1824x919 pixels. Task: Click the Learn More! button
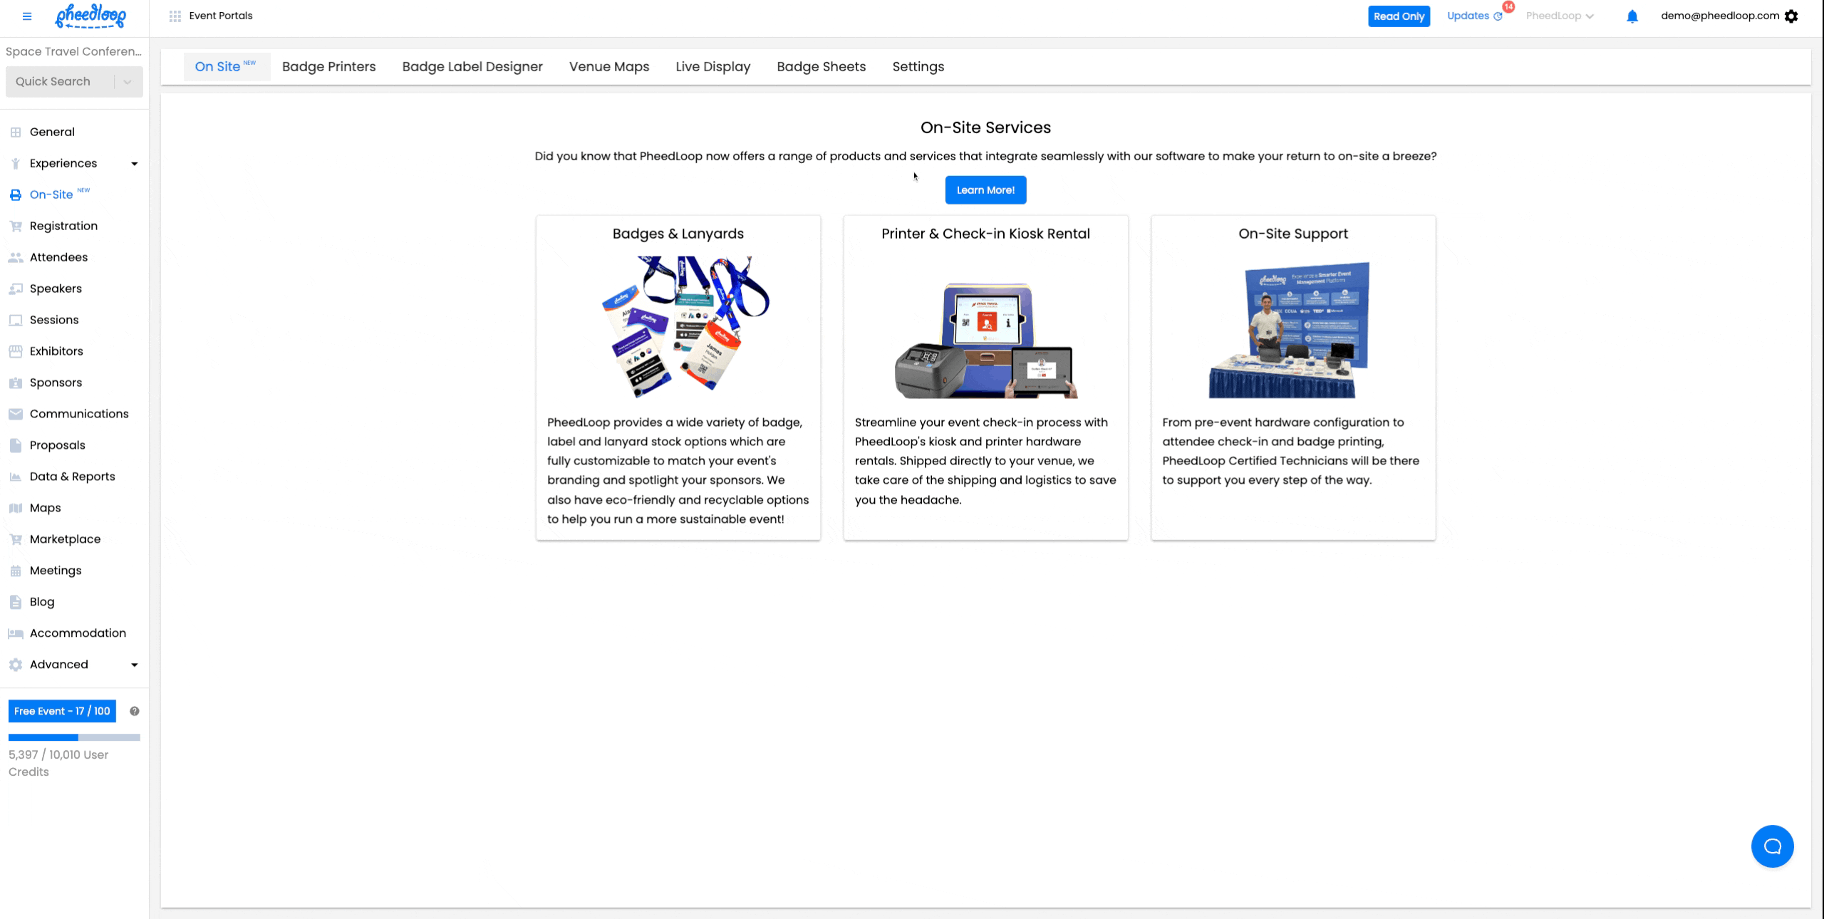coord(985,190)
